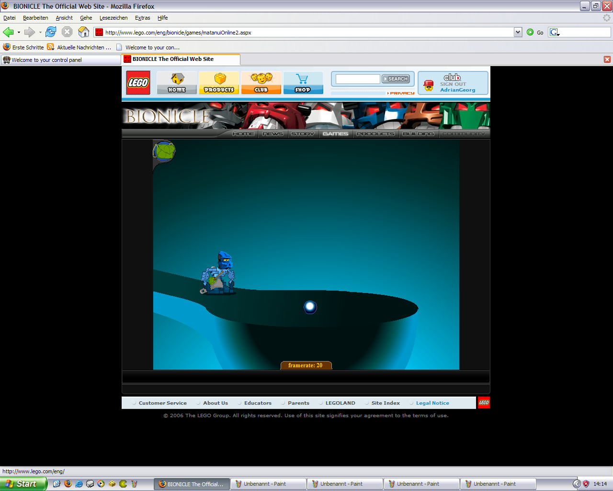Screen dimensions: 613x491
Task: Click the Customer Service footer link
Action: (x=163, y=403)
